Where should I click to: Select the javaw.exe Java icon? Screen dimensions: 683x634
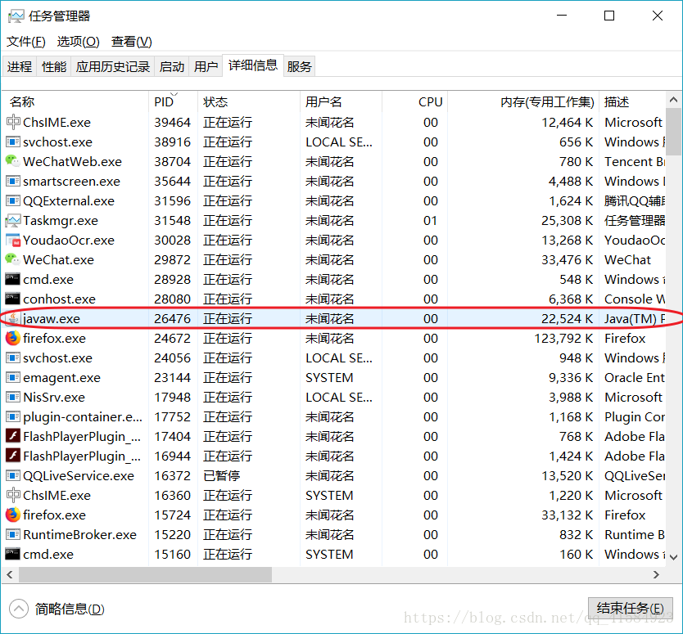pos(13,318)
